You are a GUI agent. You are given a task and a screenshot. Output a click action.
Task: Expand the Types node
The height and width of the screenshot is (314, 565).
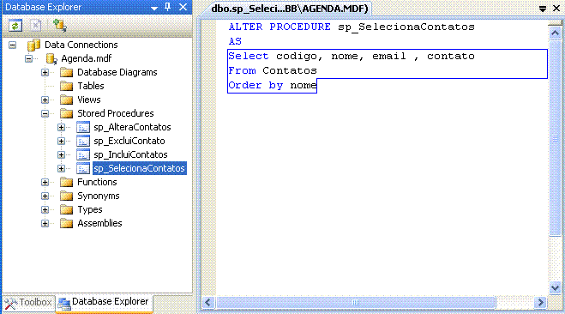[x=45, y=209]
